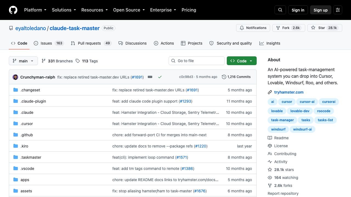Click the history clock icon by Commits

224,77
